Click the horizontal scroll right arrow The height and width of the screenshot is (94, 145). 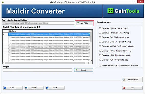coord(89,63)
